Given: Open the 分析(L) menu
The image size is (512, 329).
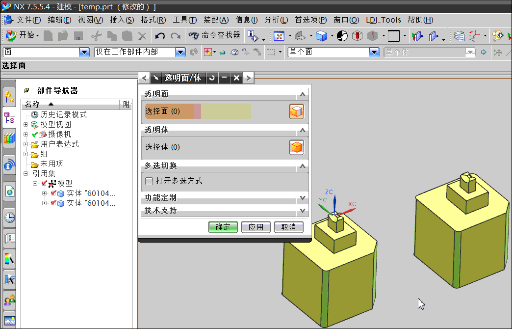Looking at the screenshot, I should 276,20.
